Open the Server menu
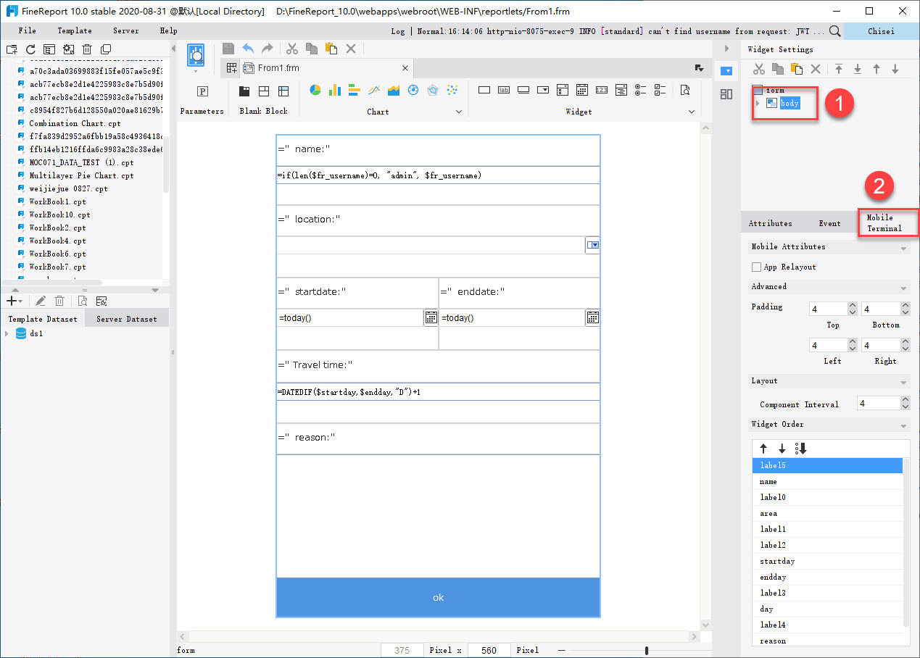 126,30
